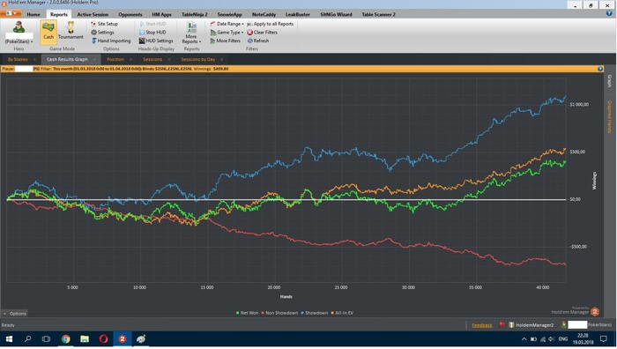Expand the More Reports menu
The width and height of the screenshot is (617, 349).
(191, 33)
